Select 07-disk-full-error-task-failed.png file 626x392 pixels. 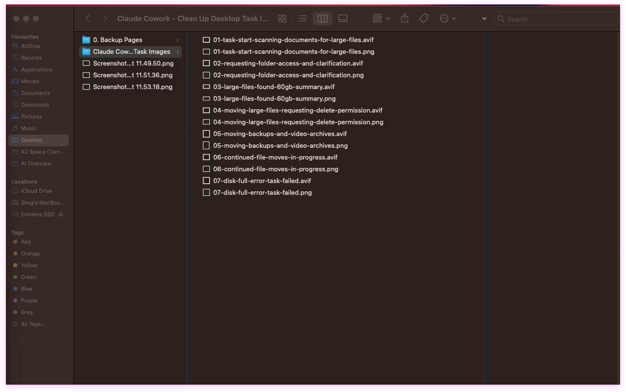[x=262, y=193]
